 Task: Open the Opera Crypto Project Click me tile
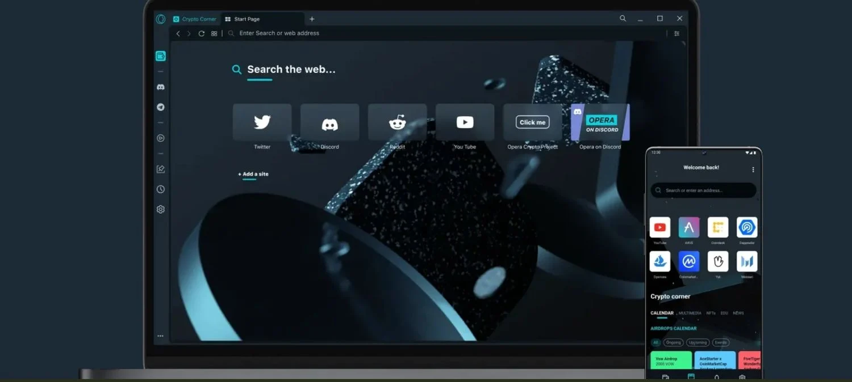(x=532, y=122)
